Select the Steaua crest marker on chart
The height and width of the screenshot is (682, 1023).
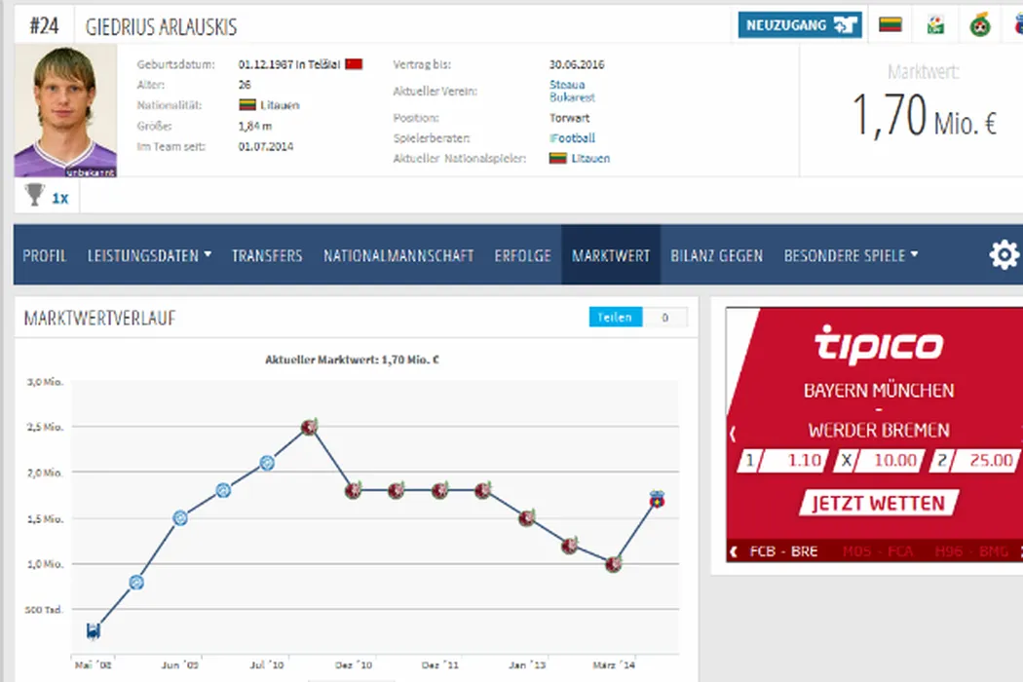657,501
